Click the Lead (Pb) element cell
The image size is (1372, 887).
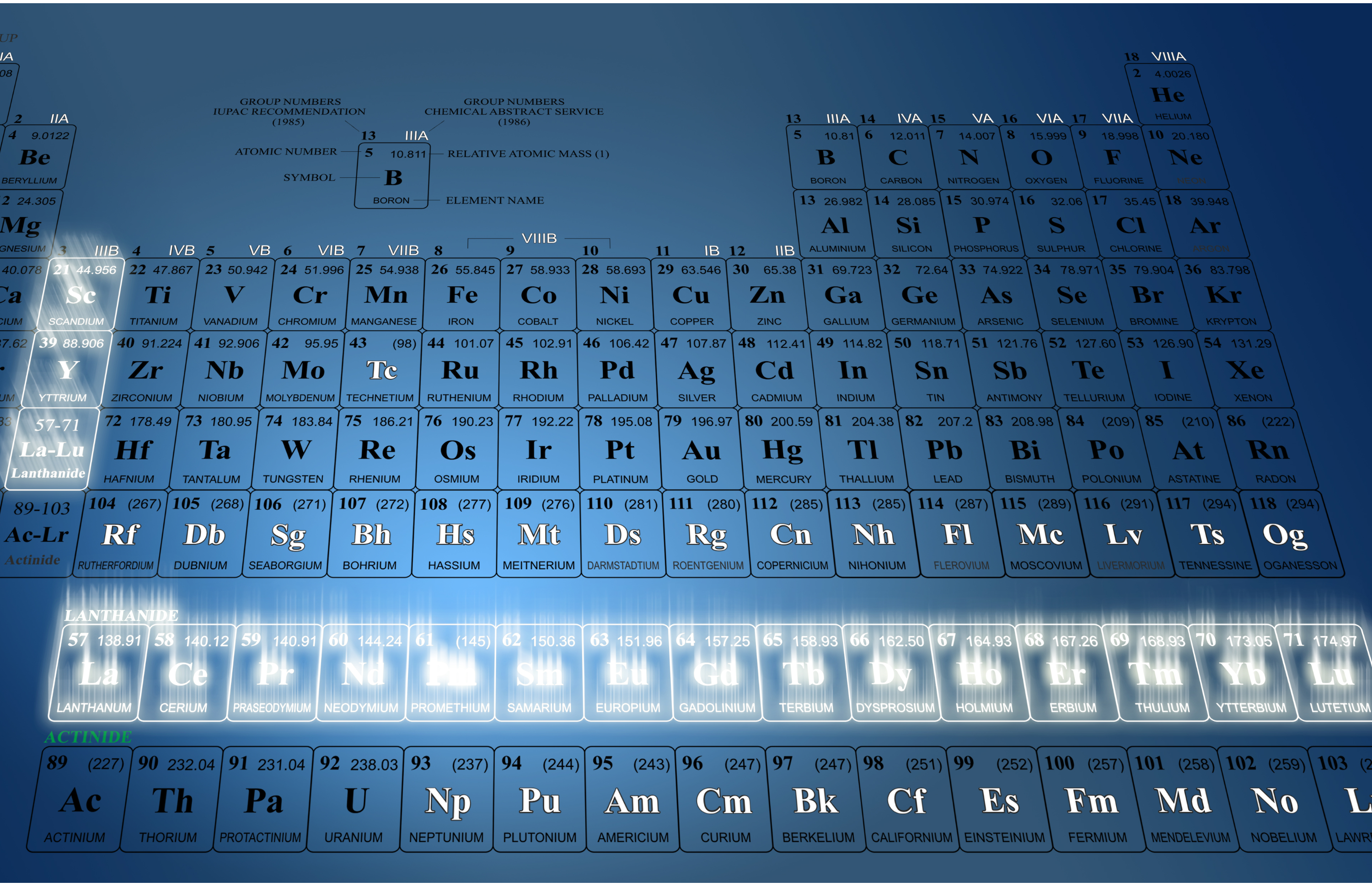point(944,449)
